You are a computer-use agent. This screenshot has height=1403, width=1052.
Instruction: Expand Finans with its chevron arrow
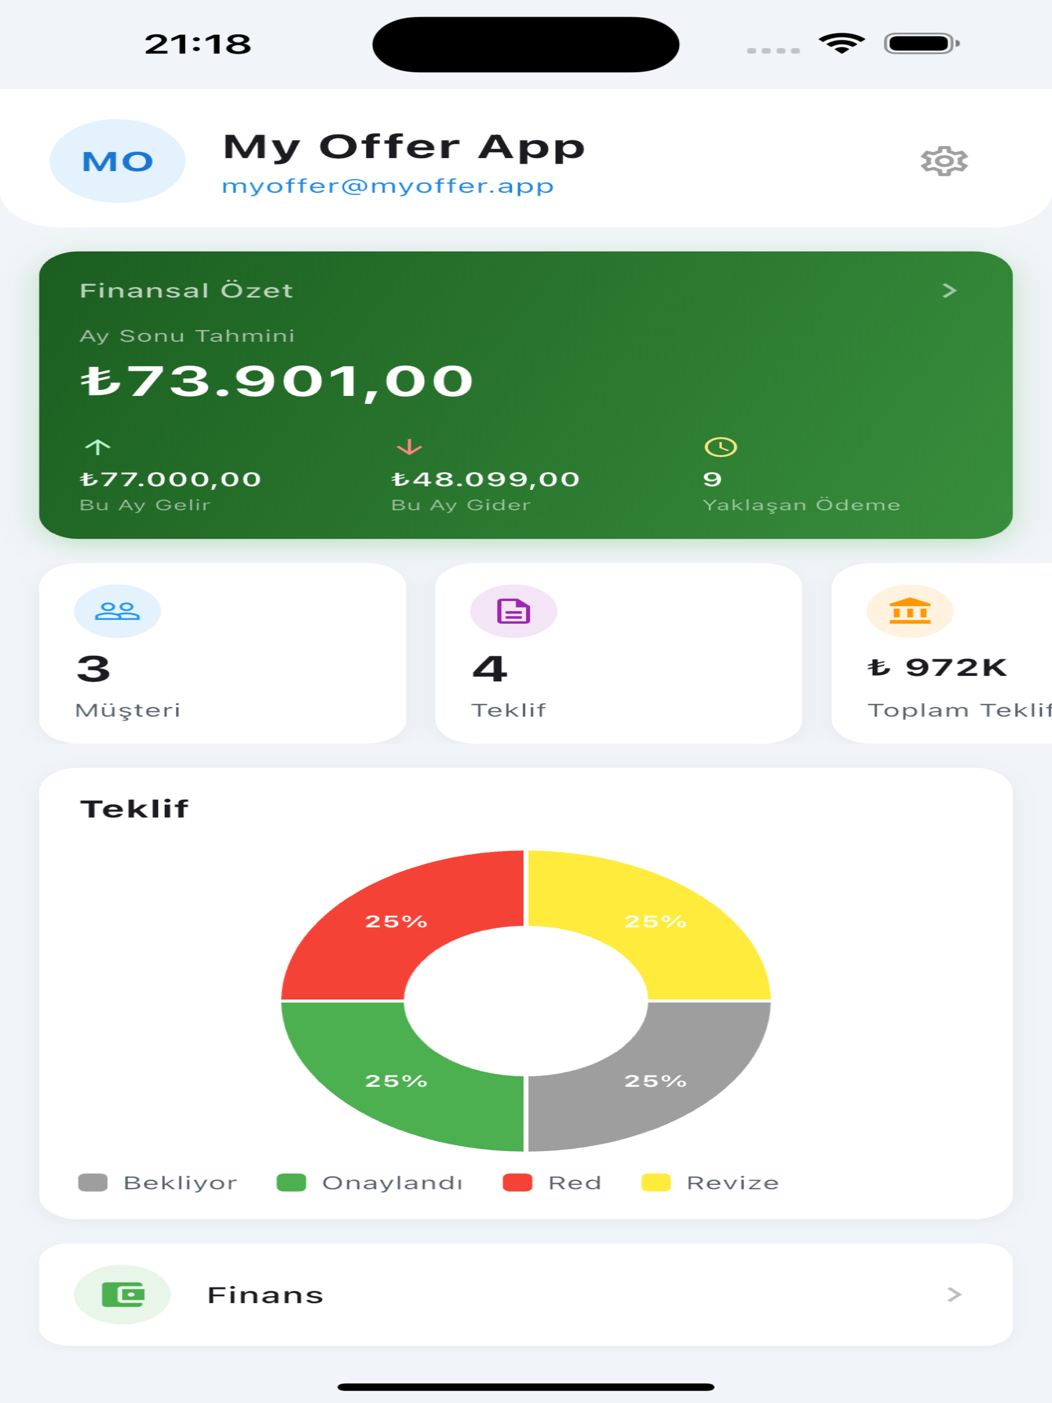point(954,1295)
